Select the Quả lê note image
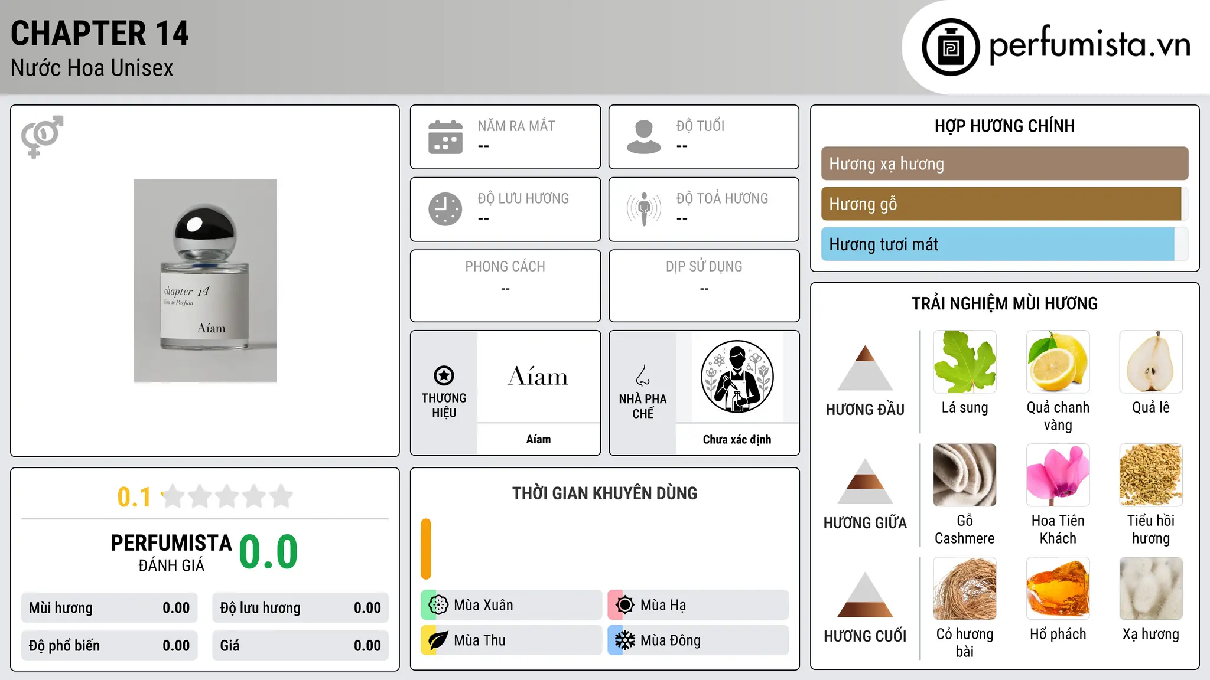1210x680 pixels. point(1151,362)
